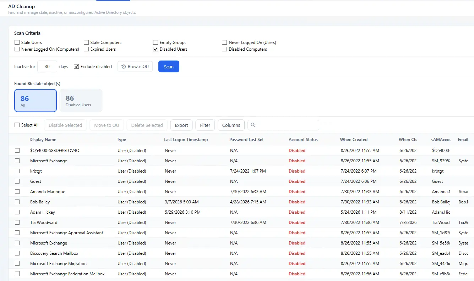
Task: Select the All 86 results card
Action: point(36,101)
